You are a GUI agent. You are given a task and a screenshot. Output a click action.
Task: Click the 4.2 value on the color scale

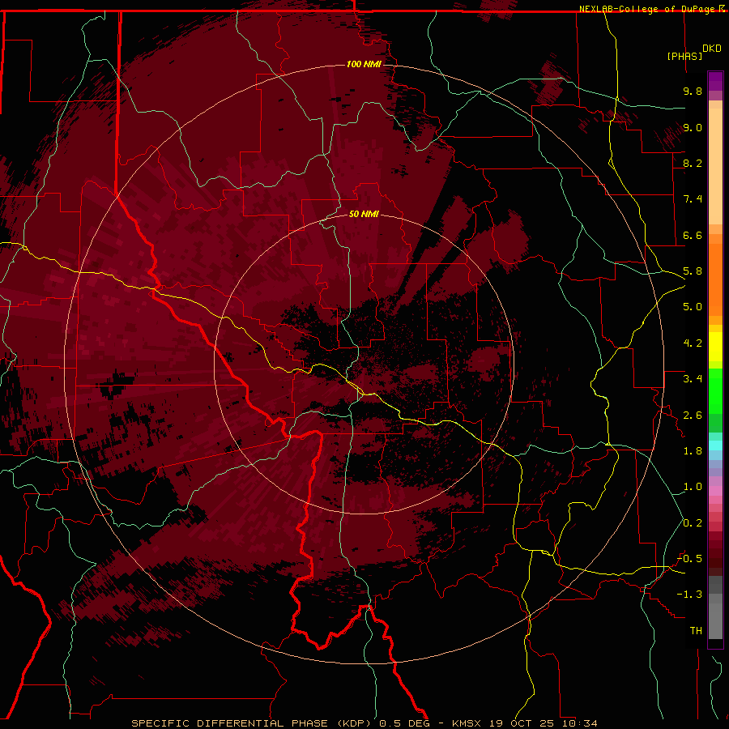(693, 343)
